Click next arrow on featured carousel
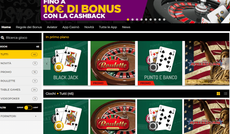Viewport: 230px width, 134px height. click(x=225, y=64)
